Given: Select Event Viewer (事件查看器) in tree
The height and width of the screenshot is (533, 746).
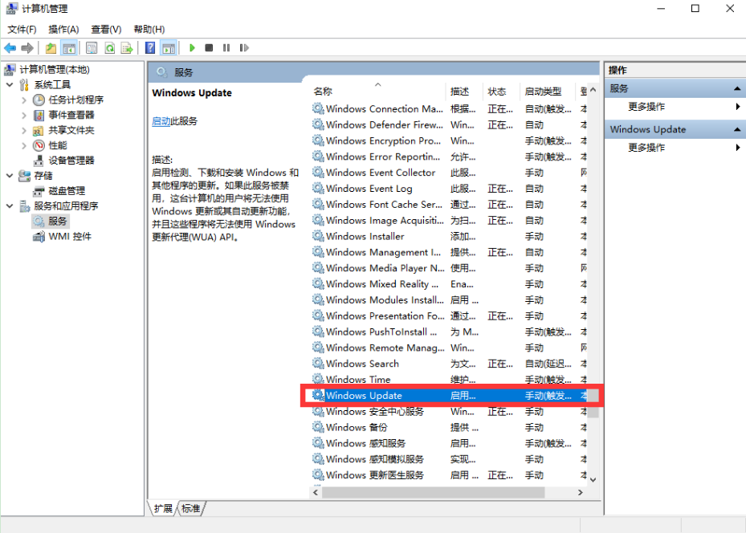Looking at the screenshot, I should click(x=71, y=115).
